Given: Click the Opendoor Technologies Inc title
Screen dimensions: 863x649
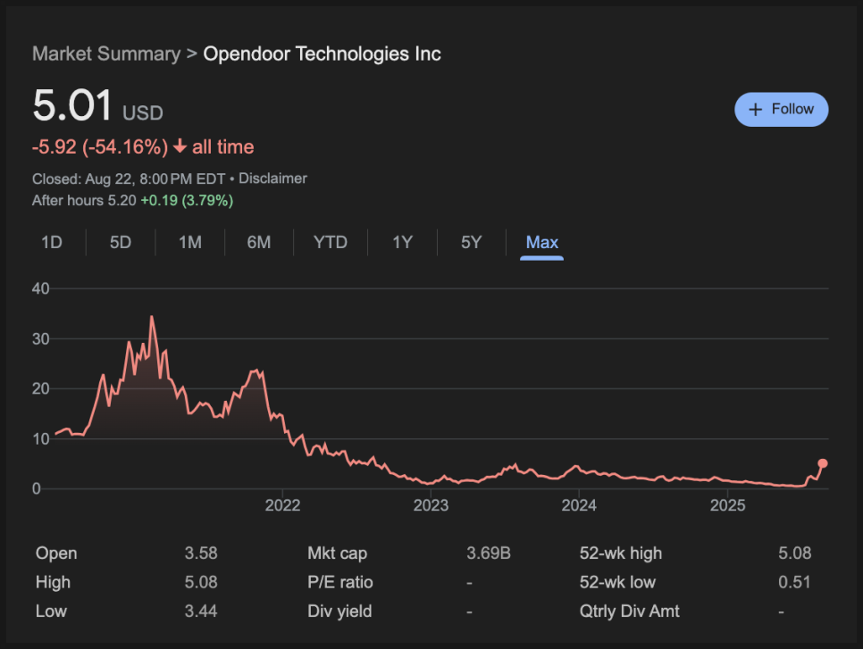Looking at the screenshot, I should tap(322, 54).
